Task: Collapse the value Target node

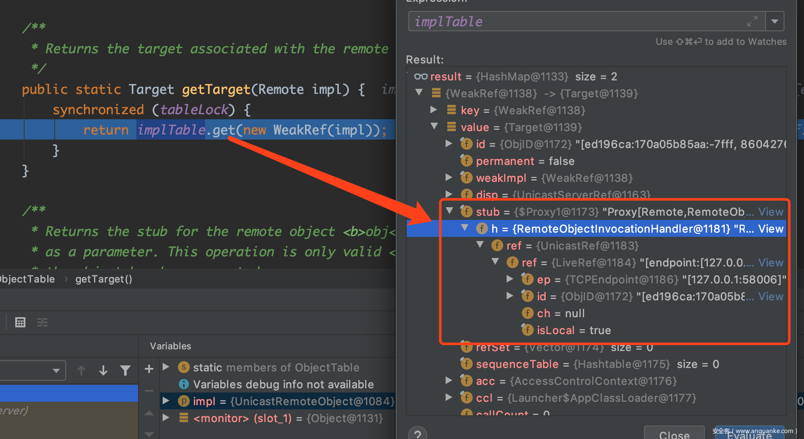Action: (x=434, y=126)
